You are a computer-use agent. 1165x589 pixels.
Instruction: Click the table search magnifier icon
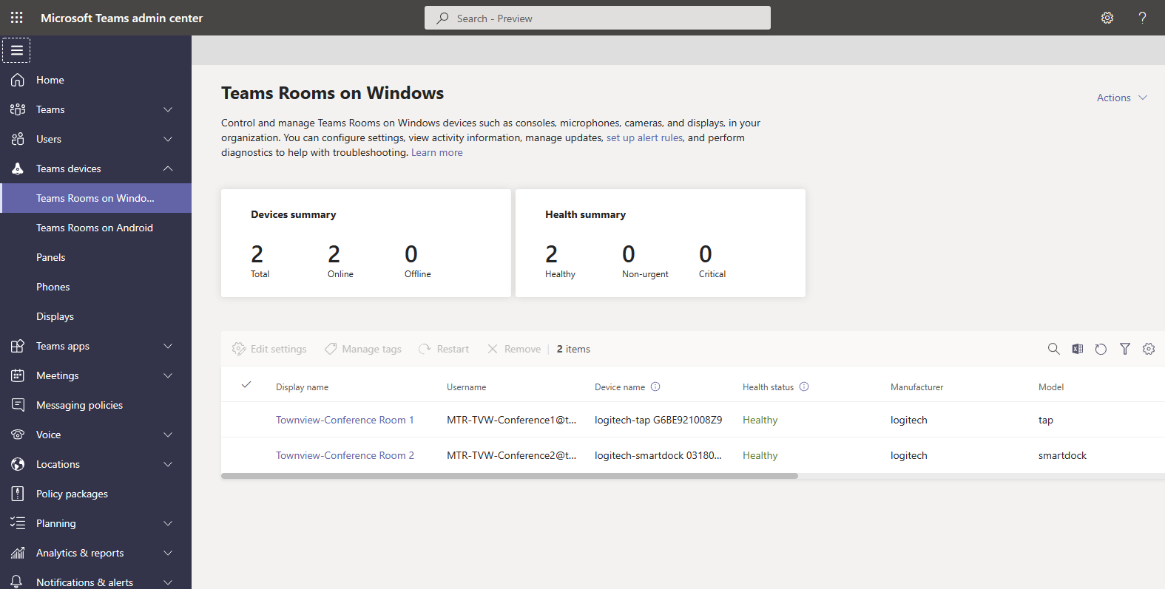click(x=1053, y=349)
